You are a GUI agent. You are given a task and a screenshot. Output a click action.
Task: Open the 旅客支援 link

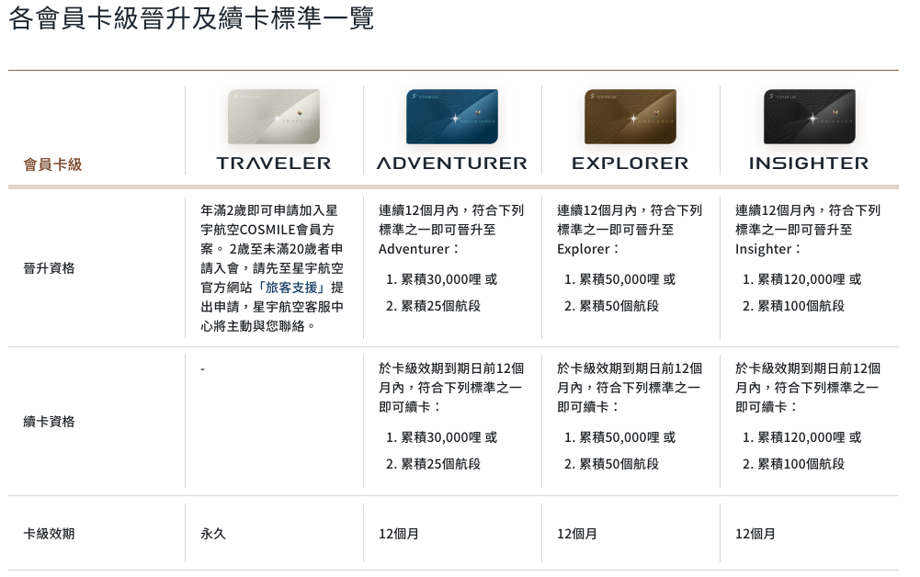pos(291,288)
